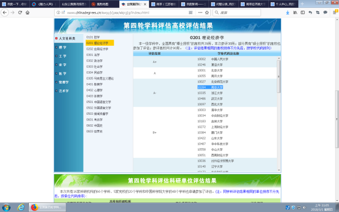Open discipline 0305 马克思主义理论
Screen dimensions: 339x212
click(x=100, y=79)
